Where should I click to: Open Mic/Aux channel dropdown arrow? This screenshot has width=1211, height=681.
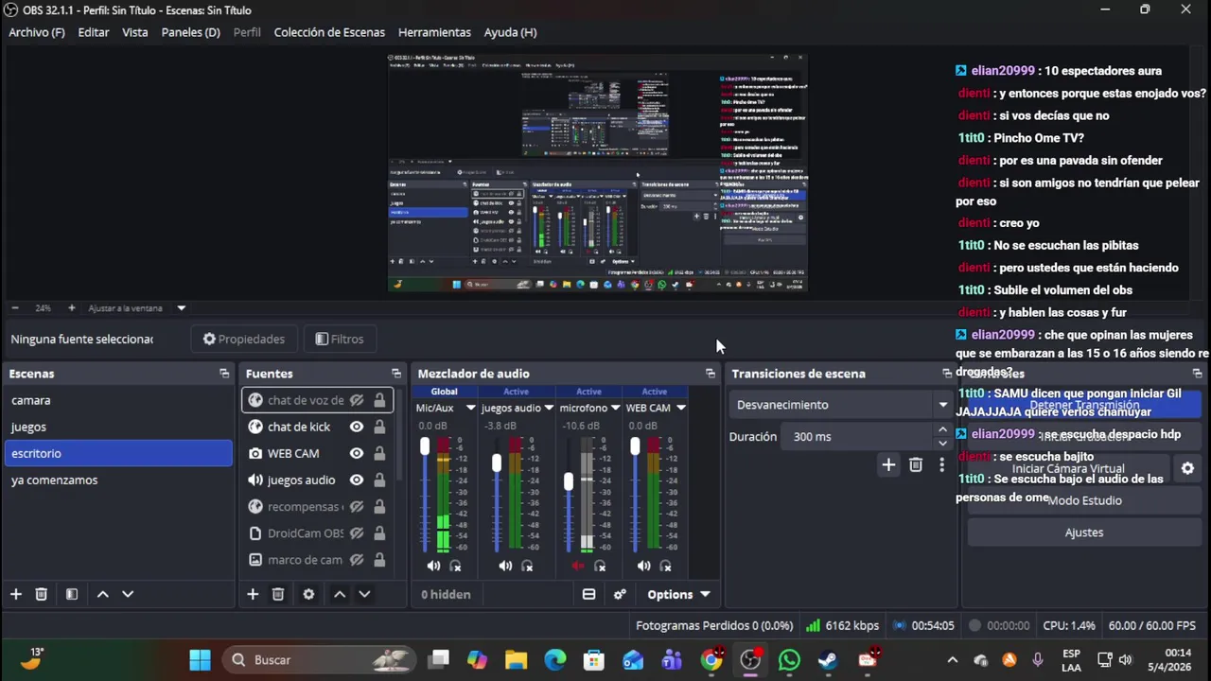point(470,408)
